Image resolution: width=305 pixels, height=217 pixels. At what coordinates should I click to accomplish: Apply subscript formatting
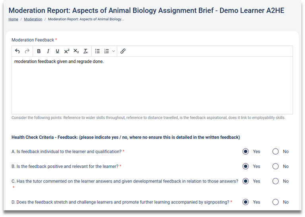(76, 51)
